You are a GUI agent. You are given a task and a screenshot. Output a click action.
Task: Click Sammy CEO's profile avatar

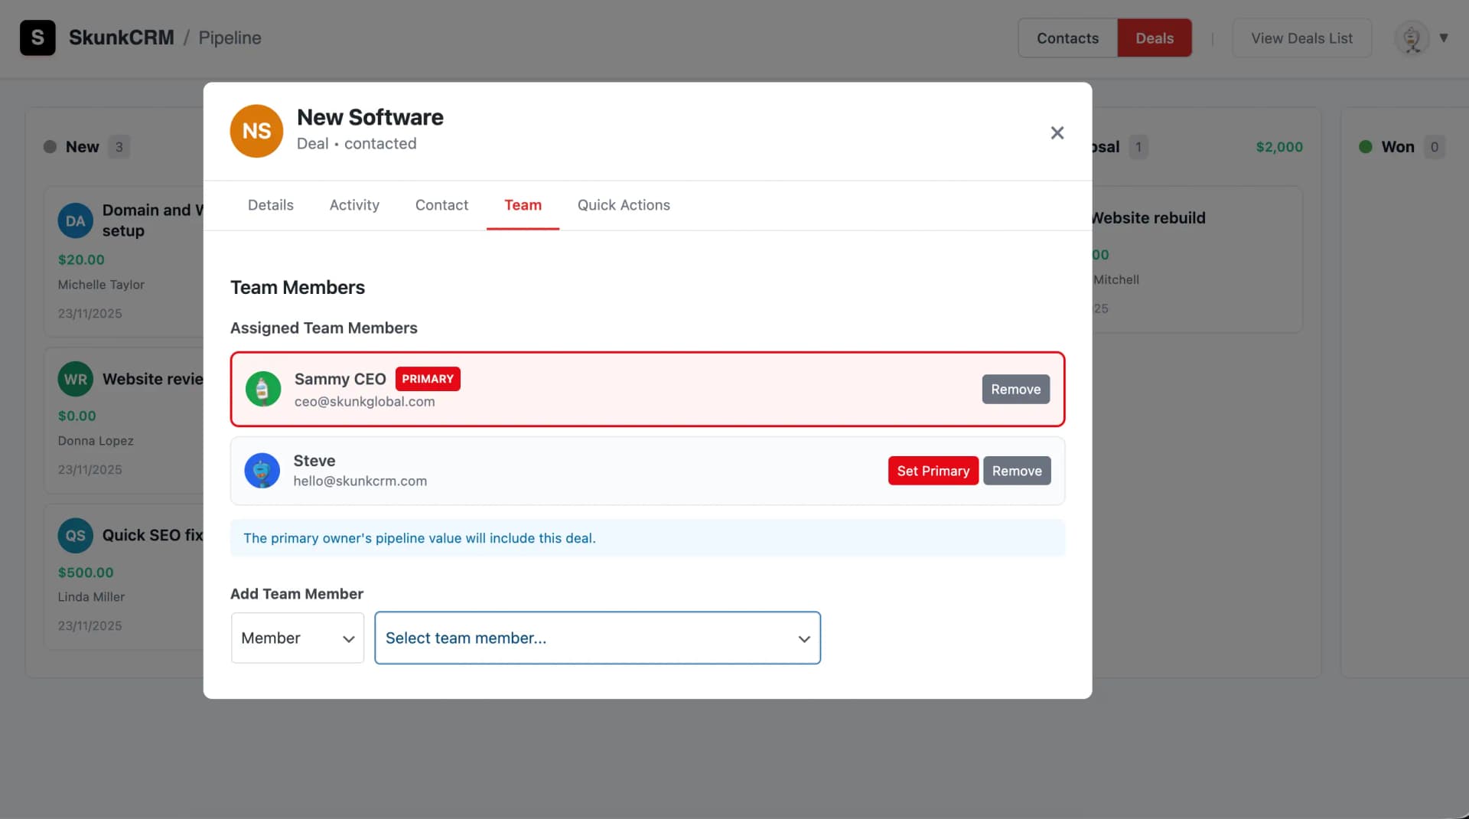(x=262, y=389)
